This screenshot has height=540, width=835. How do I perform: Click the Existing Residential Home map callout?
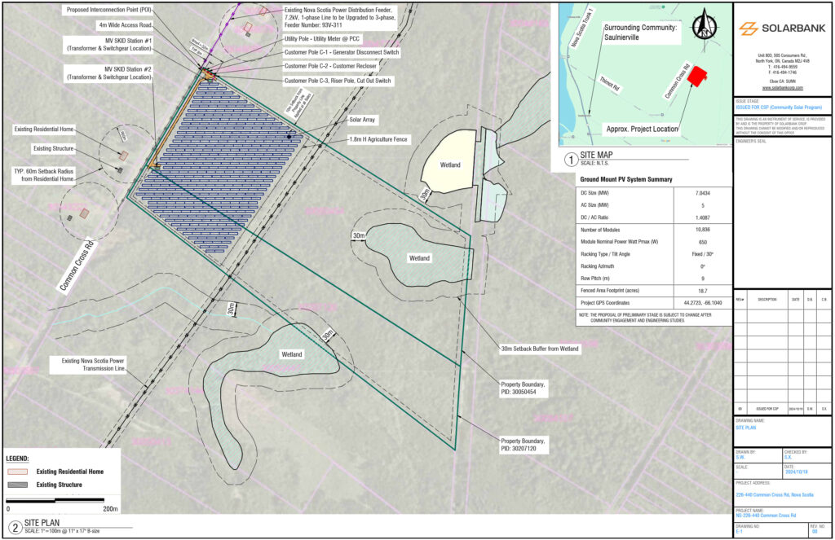(x=44, y=130)
